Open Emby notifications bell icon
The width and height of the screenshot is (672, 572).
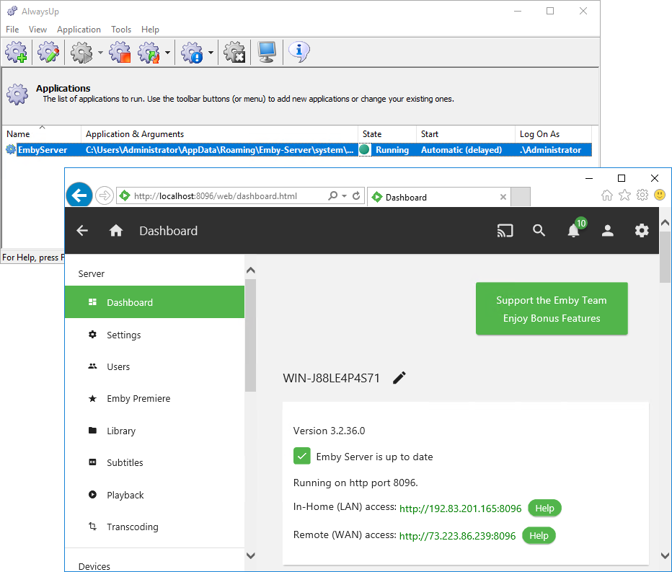click(x=573, y=231)
